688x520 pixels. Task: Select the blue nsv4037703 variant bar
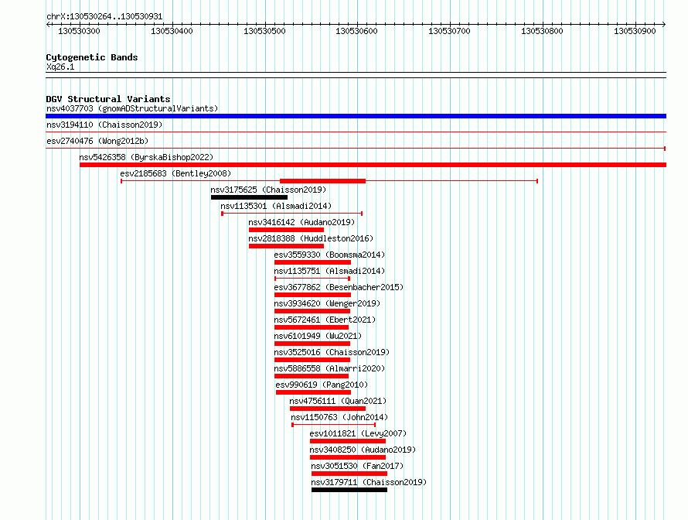click(356, 116)
